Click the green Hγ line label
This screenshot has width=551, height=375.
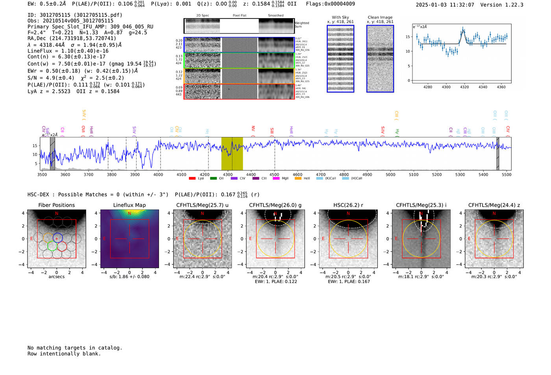pyautogui.click(x=397, y=132)
